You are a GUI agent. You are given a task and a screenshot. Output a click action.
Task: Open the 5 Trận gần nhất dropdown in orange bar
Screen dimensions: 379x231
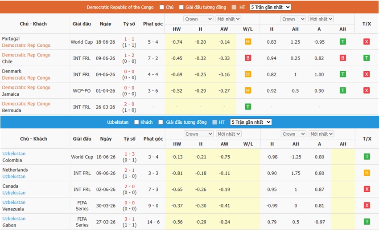tap(270, 7)
